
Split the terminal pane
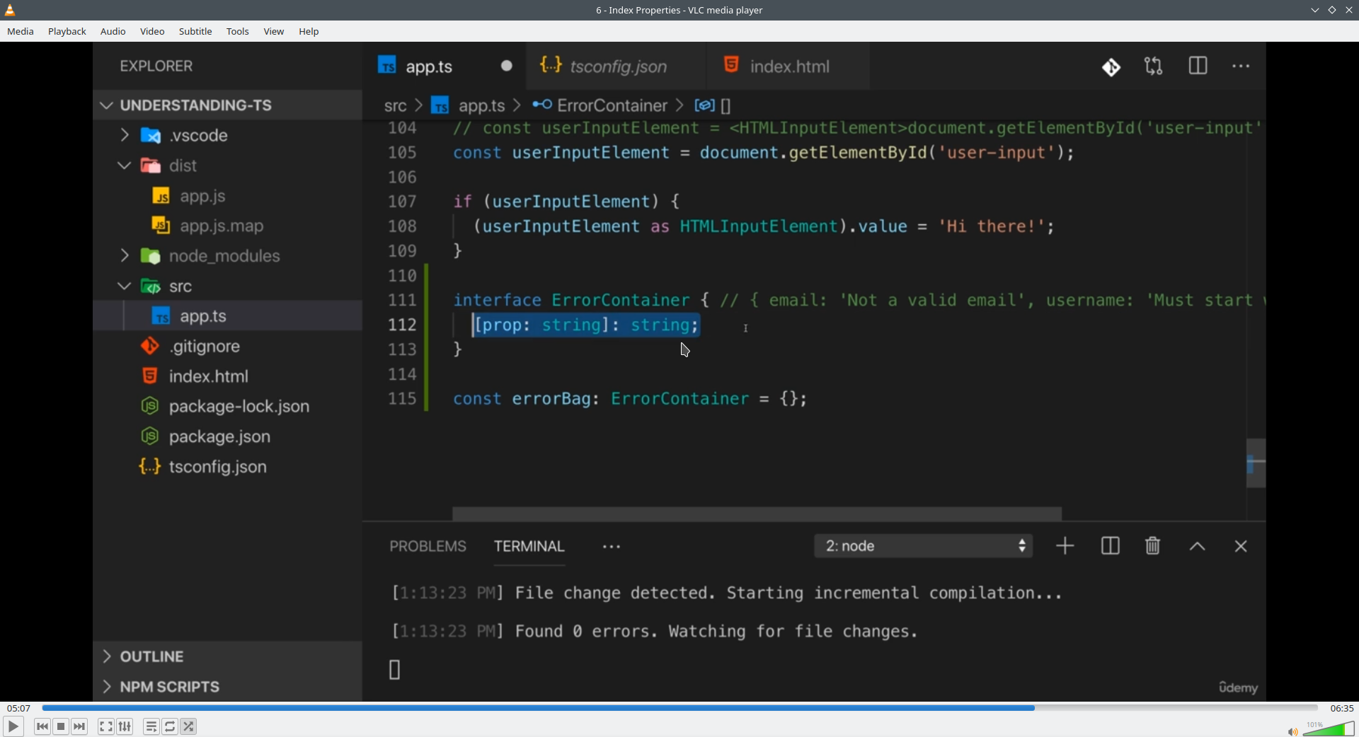pos(1110,546)
